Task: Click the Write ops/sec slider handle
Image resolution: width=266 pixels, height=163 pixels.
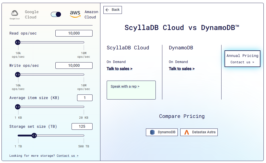Action: tap(18, 75)
